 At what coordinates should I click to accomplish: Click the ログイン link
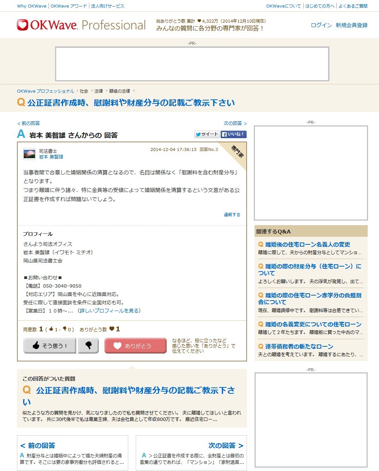click(321, 25)
